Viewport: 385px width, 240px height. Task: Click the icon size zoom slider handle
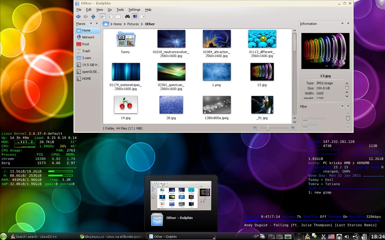267,128
